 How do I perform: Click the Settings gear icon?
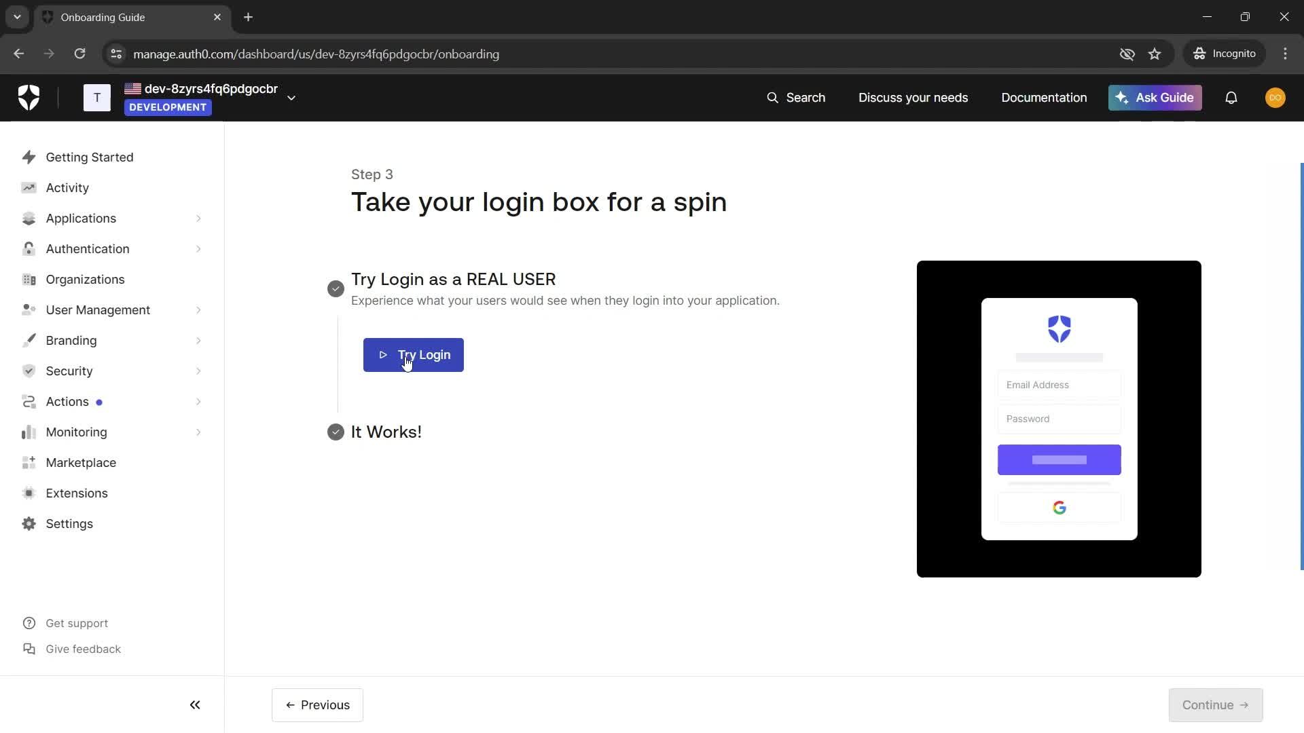click(29, 524)
